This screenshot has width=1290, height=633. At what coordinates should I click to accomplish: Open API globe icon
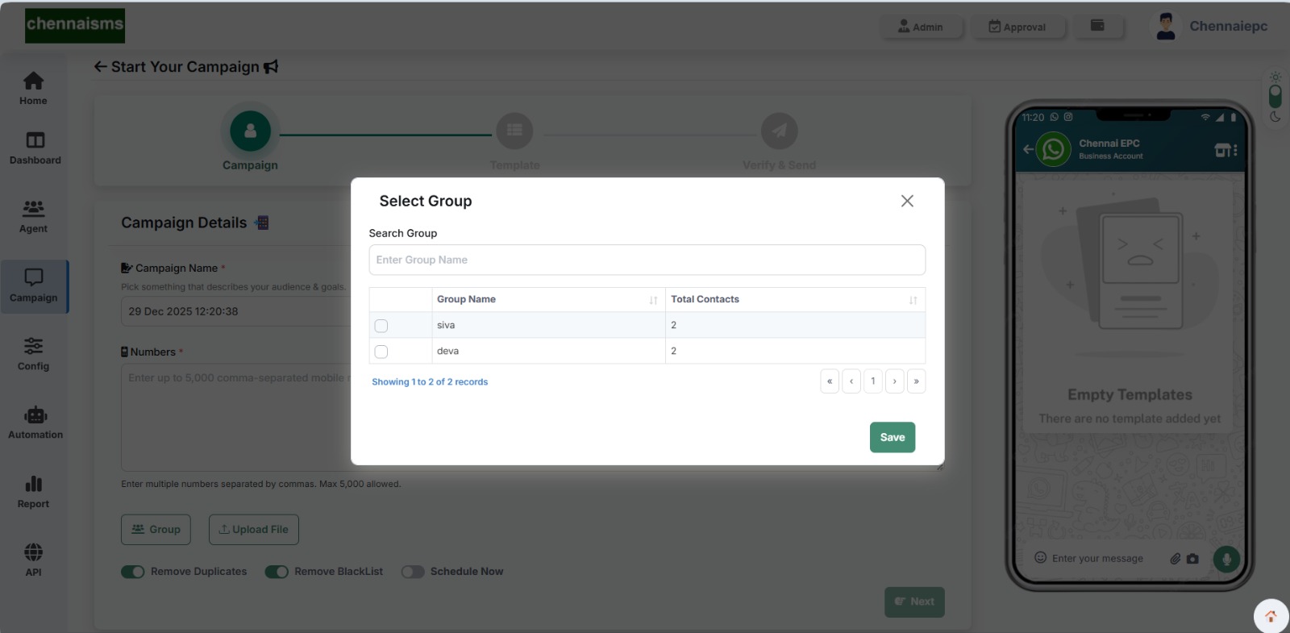point(33,560)
